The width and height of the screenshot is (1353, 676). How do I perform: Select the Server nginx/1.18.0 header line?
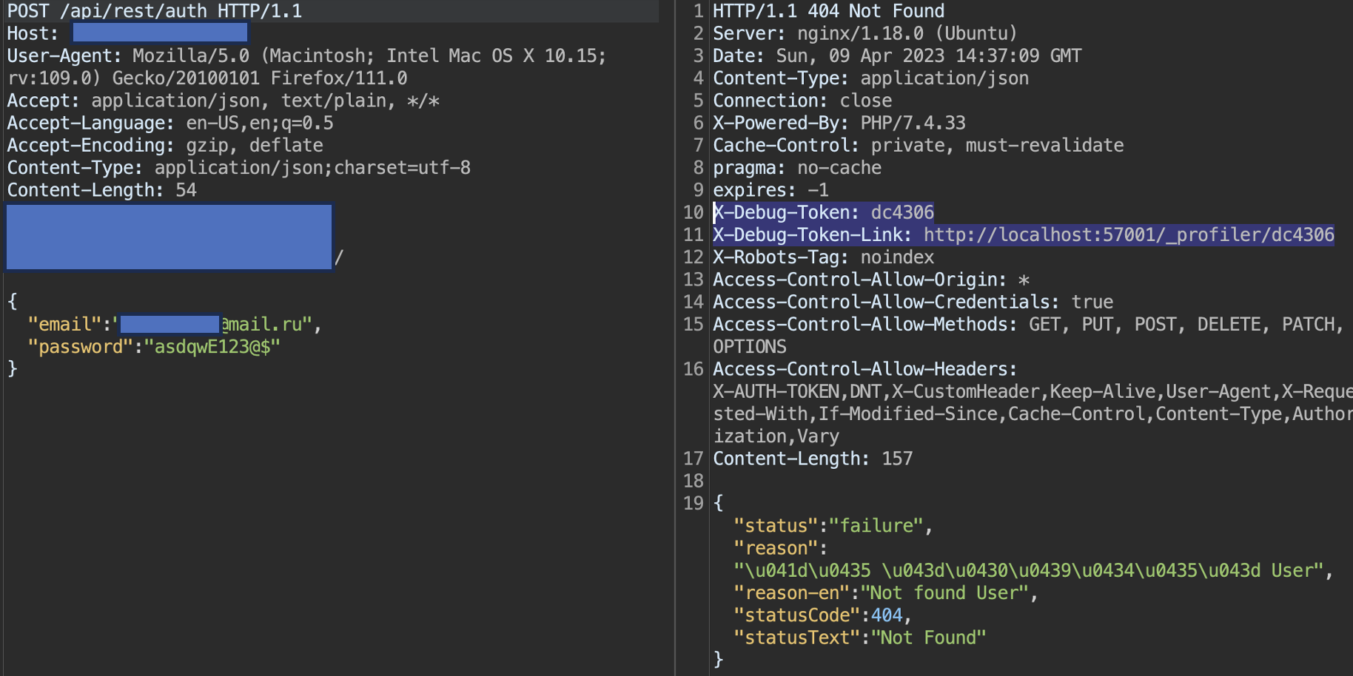(864, 34)
